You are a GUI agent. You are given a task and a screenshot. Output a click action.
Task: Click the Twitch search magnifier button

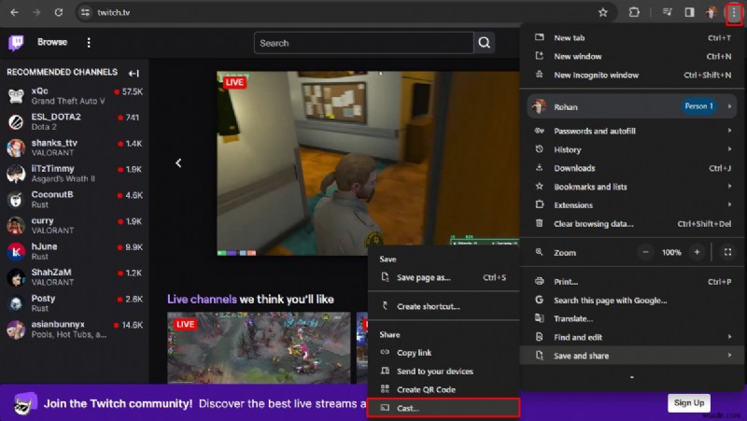click(484, 43)
